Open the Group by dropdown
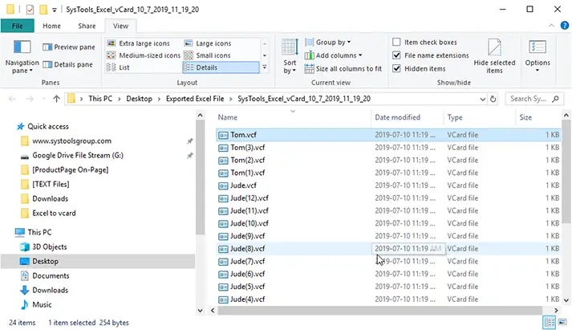The width and height of the screenshot is (572, 330). tap(328, 43)
